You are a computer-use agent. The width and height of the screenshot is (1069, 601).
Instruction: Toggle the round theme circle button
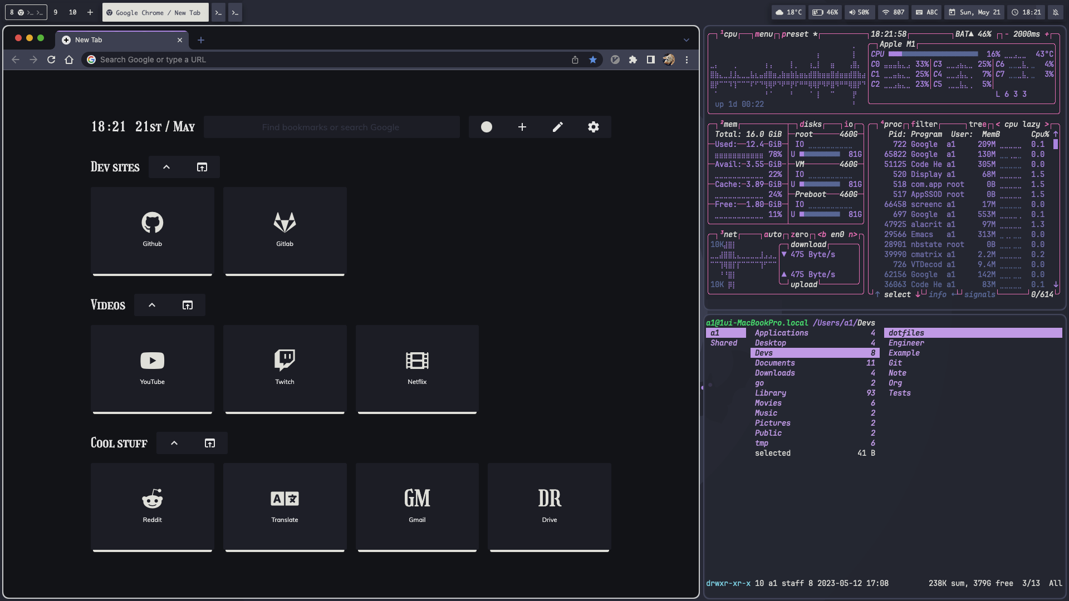pos(486,127)
